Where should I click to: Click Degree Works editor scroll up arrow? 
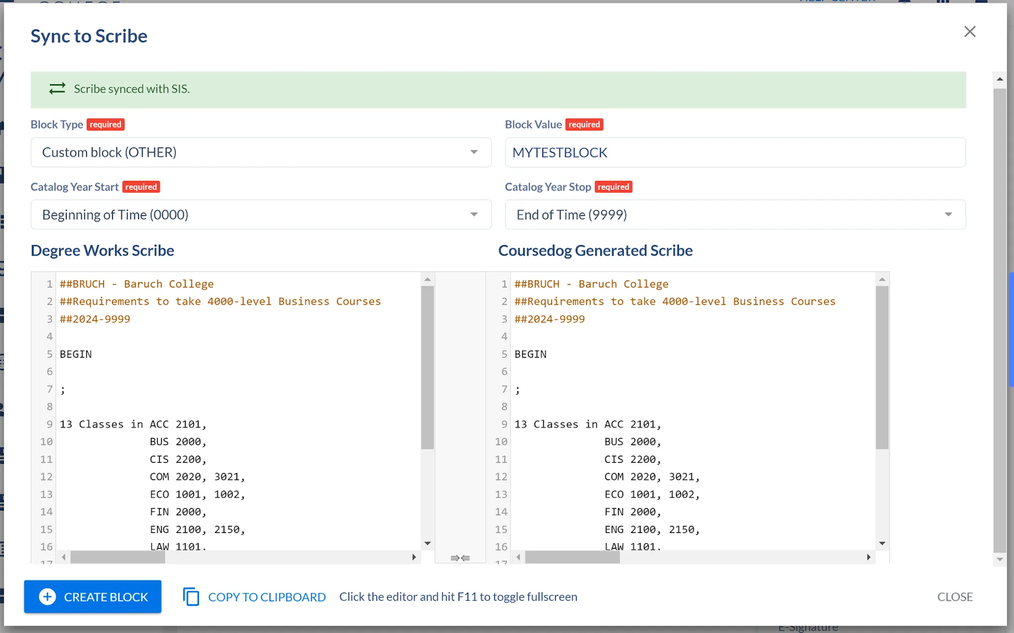[x=428, y=279]
